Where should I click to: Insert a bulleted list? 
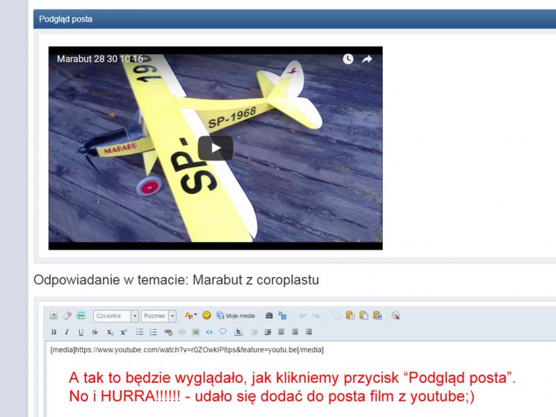140,332
